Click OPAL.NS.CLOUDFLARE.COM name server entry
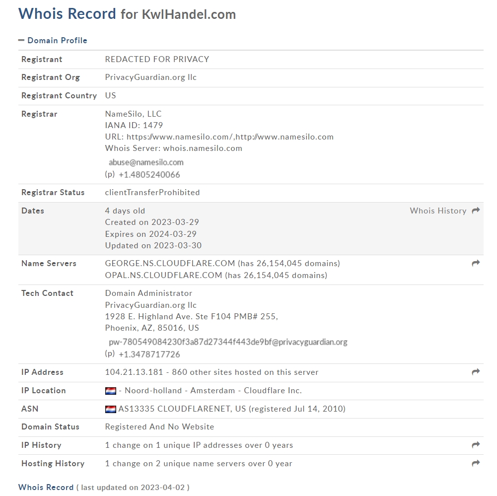 pos(163,275)
